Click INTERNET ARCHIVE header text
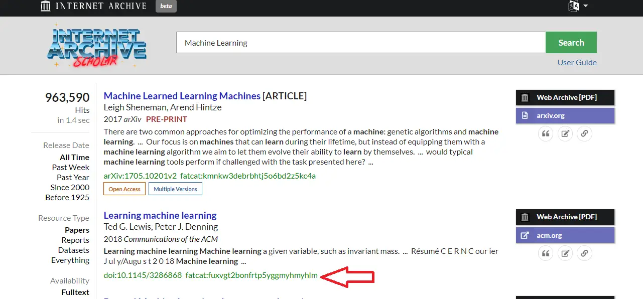This screenshot has height=299, width=643. (101, 6)
